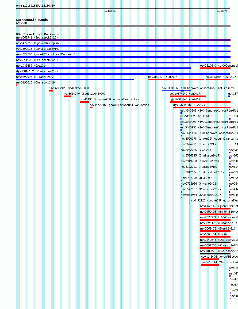The width and height of the screenshot is (238, 309).
Task: Click nsv5897995 (Almarri2020) label
Action: (x=35, y=77)
